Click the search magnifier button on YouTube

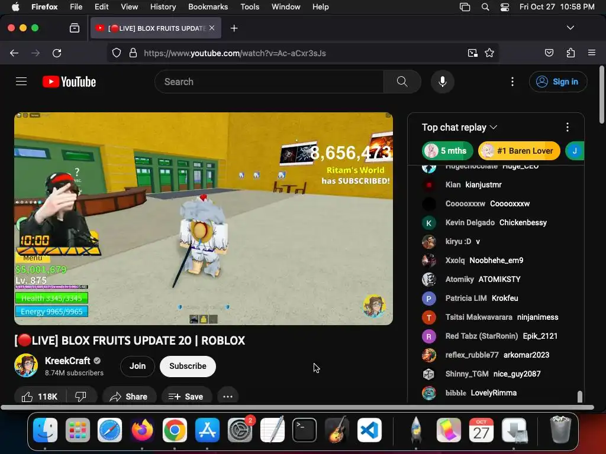[x=402, y=82]
